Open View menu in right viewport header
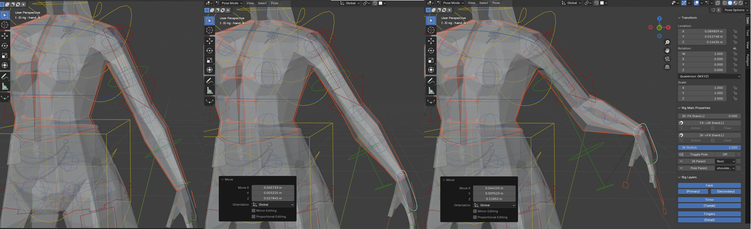 pos(472,3)
